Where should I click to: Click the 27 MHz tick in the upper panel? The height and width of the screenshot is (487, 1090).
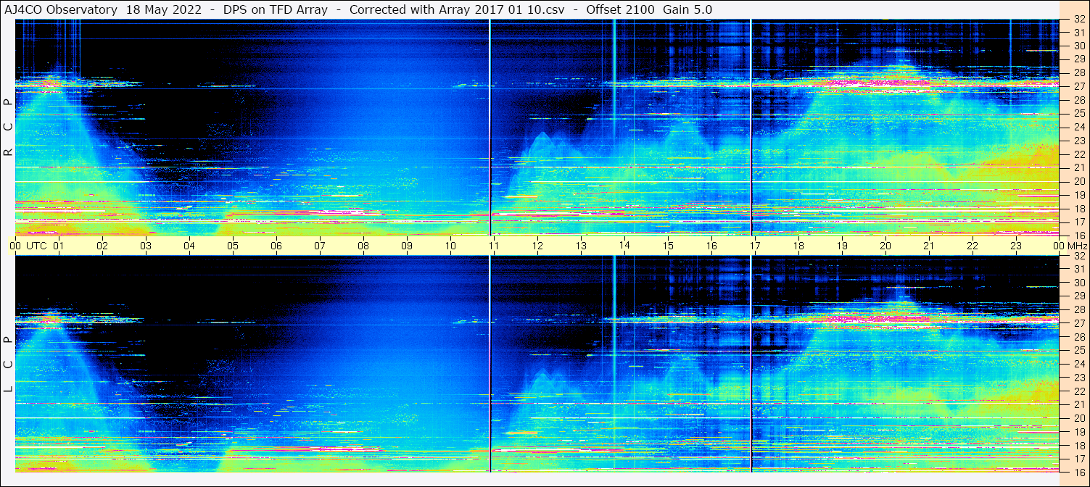coord(1078,86)
